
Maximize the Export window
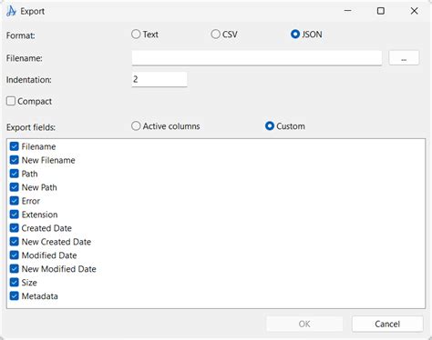(x=381, y=11)
